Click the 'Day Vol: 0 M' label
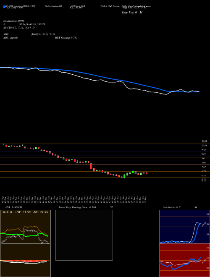 click(x=132, y=13)
